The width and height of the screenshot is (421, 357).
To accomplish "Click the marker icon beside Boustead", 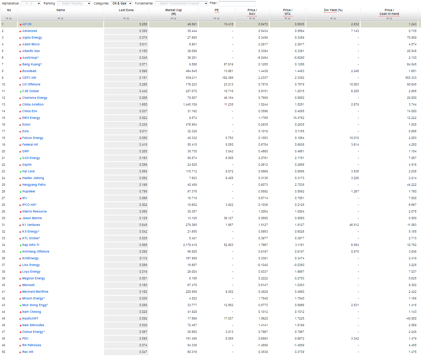I will click(x=20, y=71).
